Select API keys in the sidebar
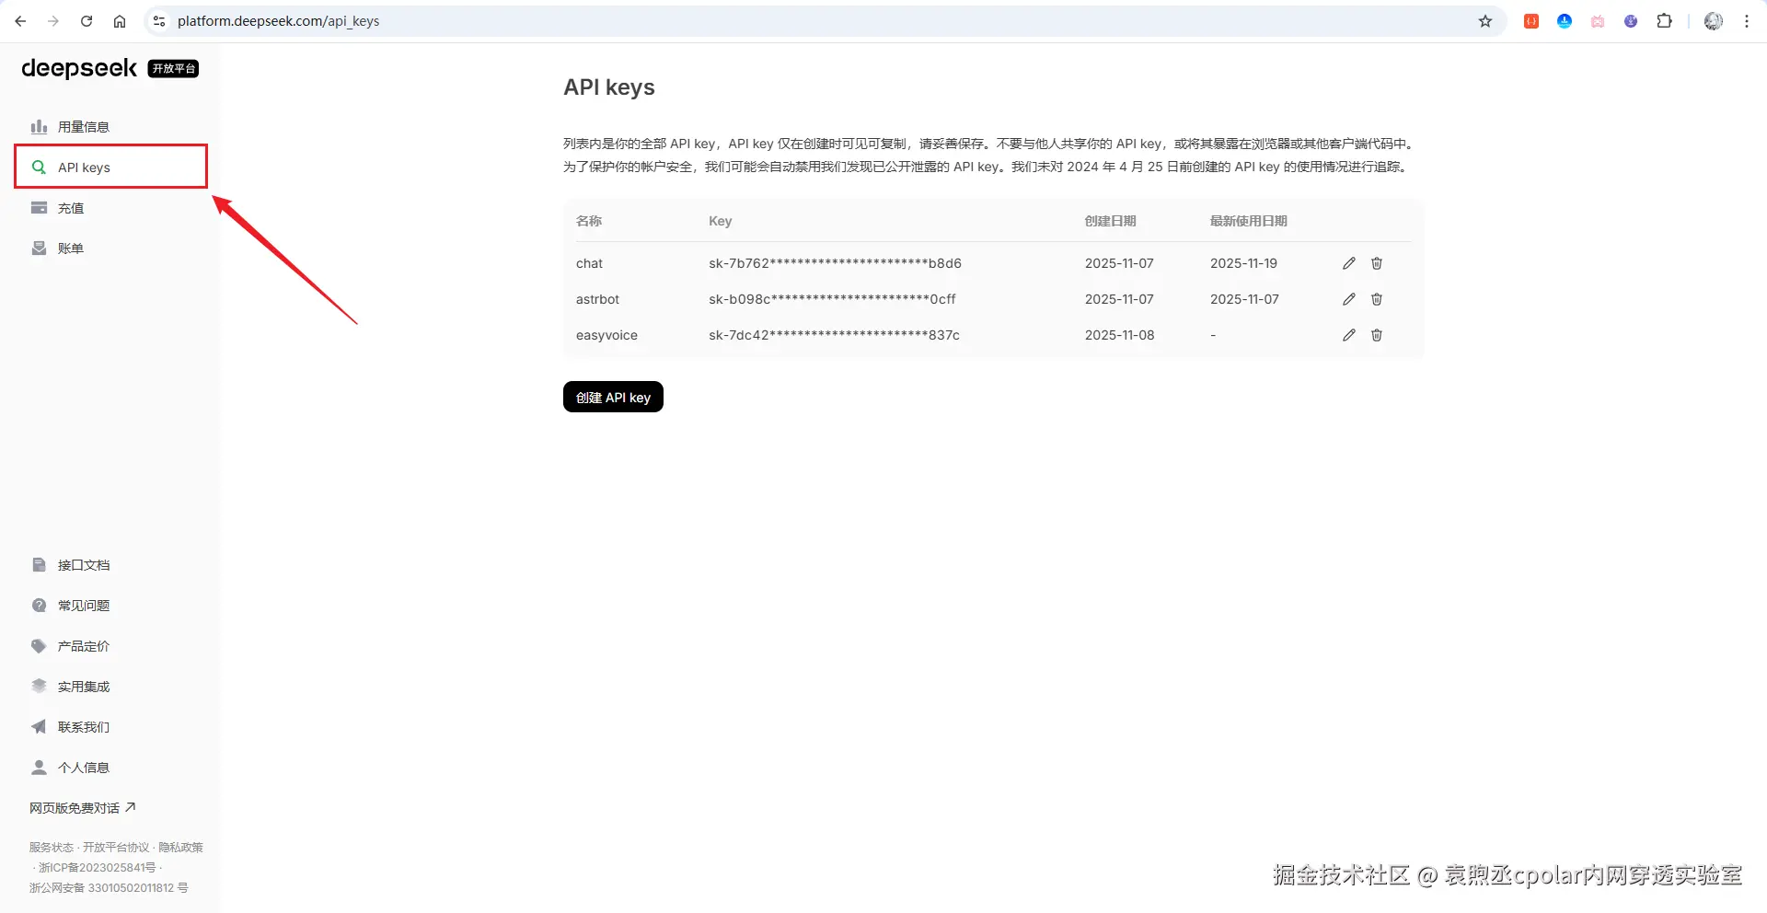Image resolution: width=1767 pixels, height=913 pixels. tap(110, 167)
